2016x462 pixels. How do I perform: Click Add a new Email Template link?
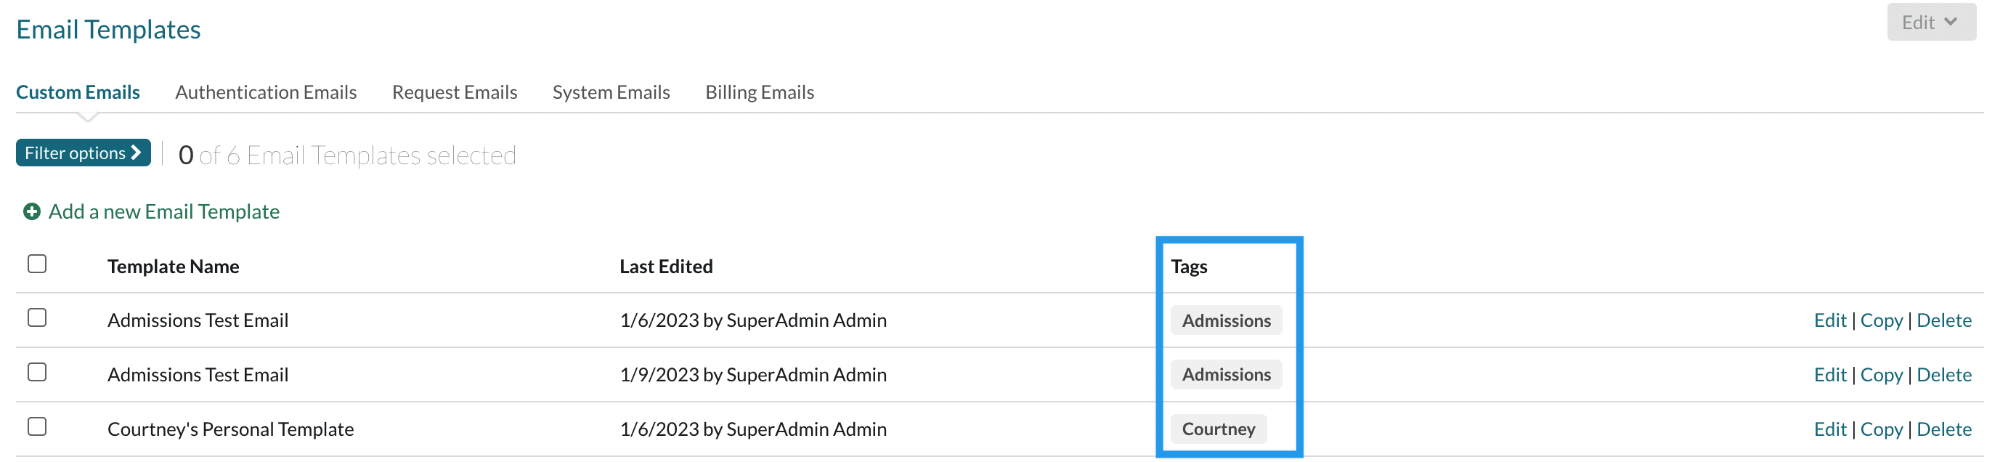tap(163, 212)
